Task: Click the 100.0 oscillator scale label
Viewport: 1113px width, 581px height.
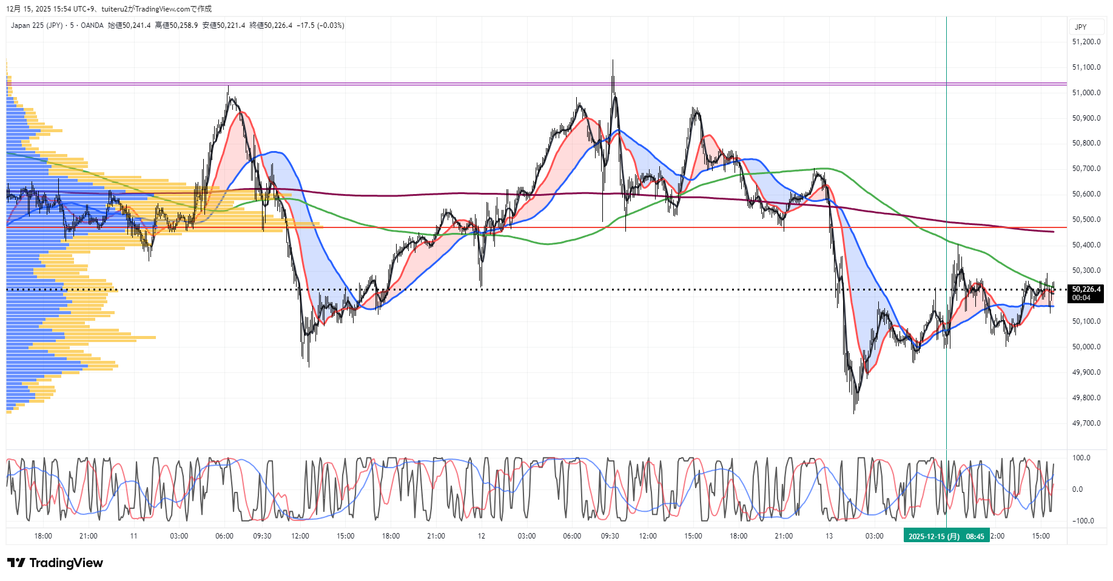Action: tap(1081, 458)
